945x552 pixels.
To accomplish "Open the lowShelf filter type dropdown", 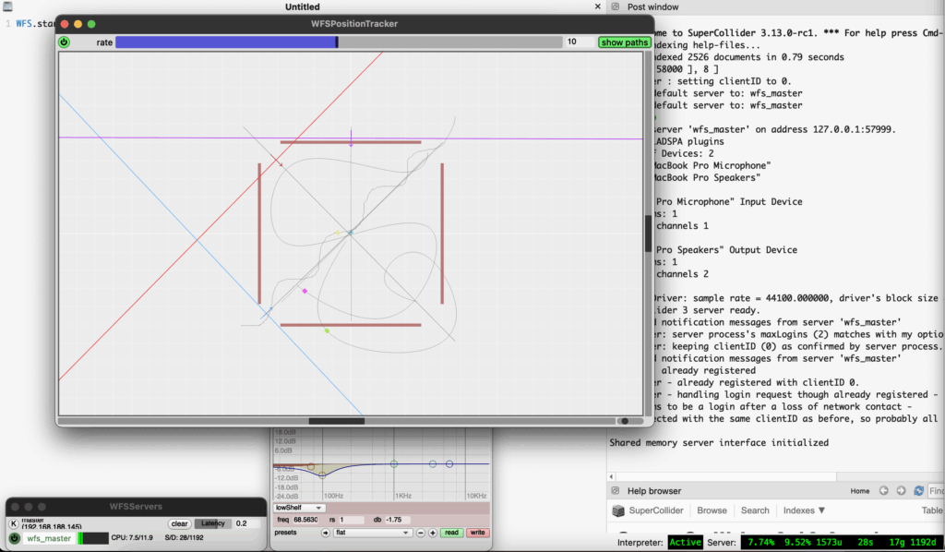I will click(x=300, y=508).
